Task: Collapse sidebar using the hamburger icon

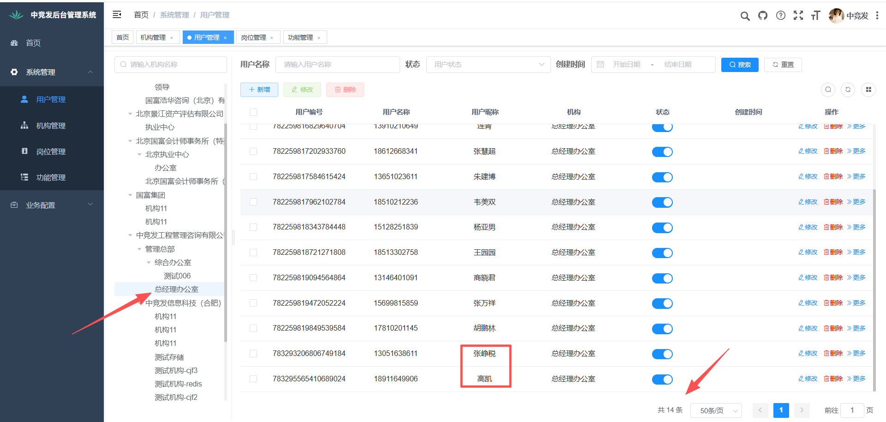Action: [x=117, y=15]
